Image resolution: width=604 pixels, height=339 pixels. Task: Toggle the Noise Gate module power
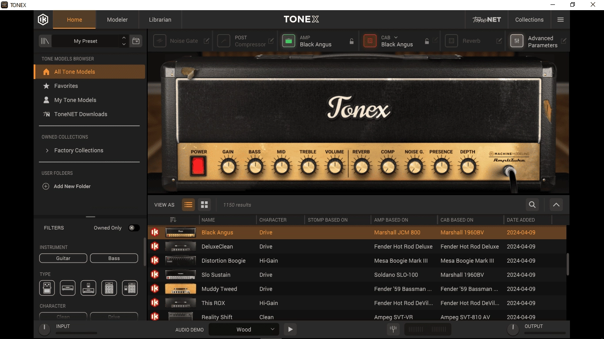coord(159,41)
